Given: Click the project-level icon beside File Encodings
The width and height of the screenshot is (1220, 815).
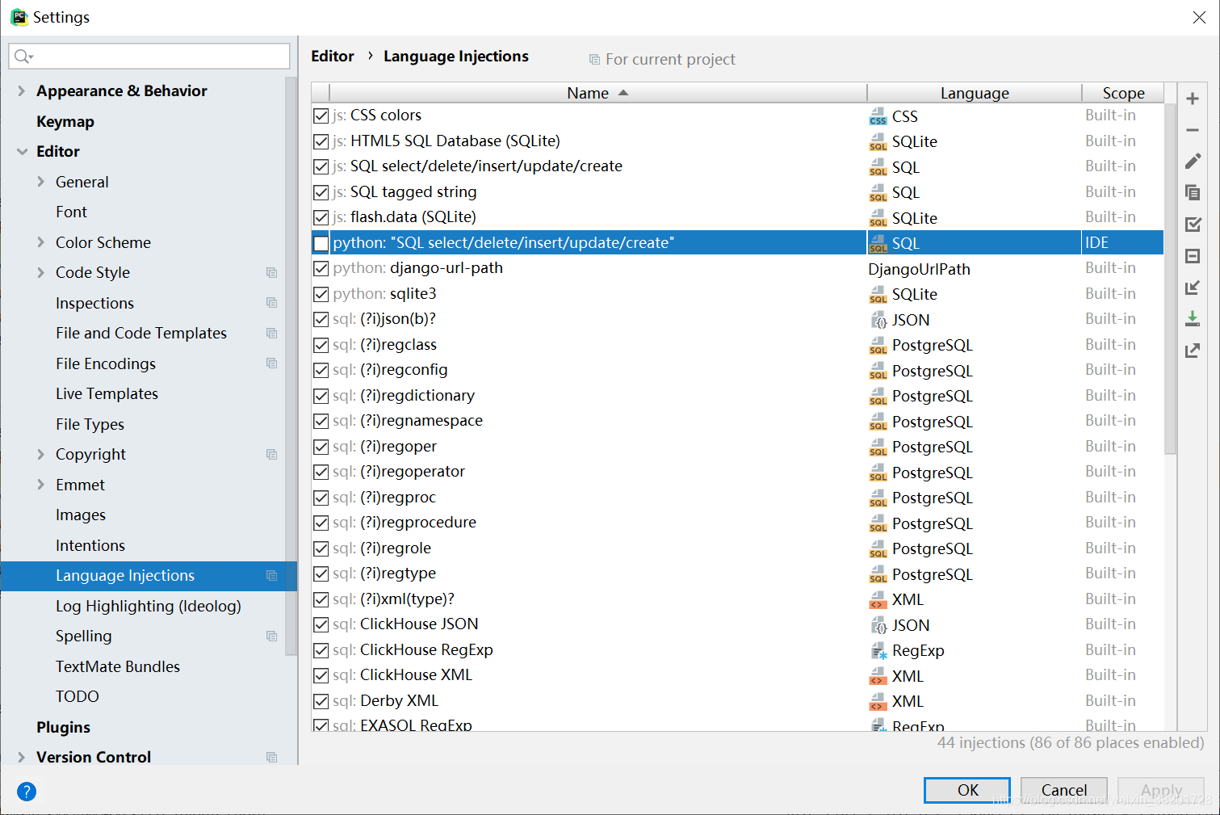Looking at the screenshot, I should [x=271, y=363].
